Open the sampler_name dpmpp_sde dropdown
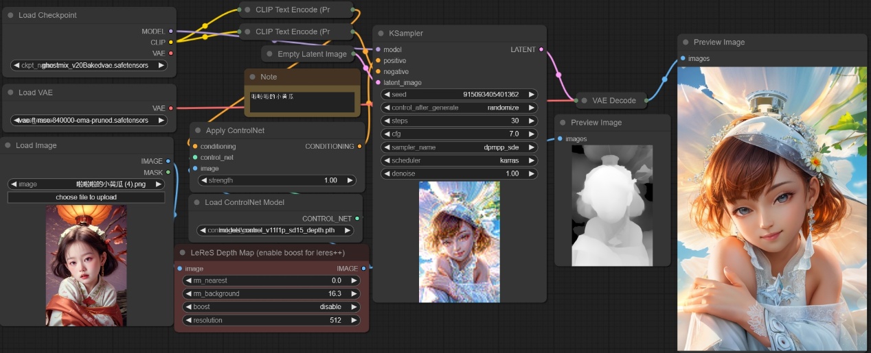 pos(460,147)
